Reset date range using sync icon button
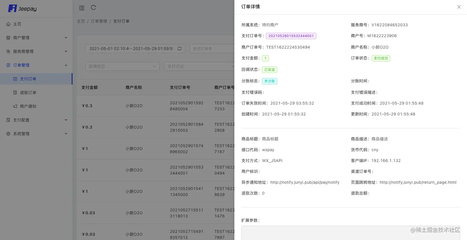Screen dimensions: 467x240 [x=179, y=49]
